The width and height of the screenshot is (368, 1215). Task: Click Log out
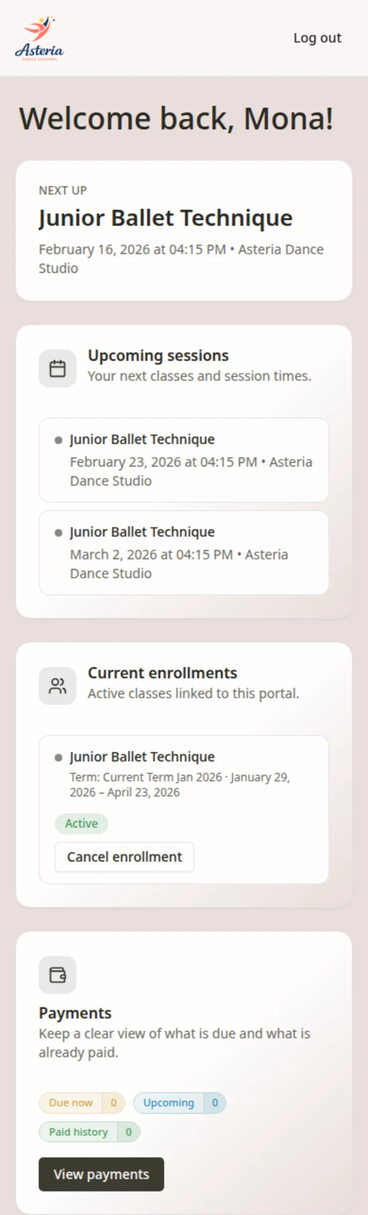tap(317, 37)
